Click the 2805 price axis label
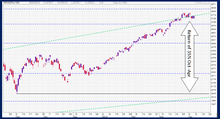Screen dimensions: 220x119 (213, 12)
